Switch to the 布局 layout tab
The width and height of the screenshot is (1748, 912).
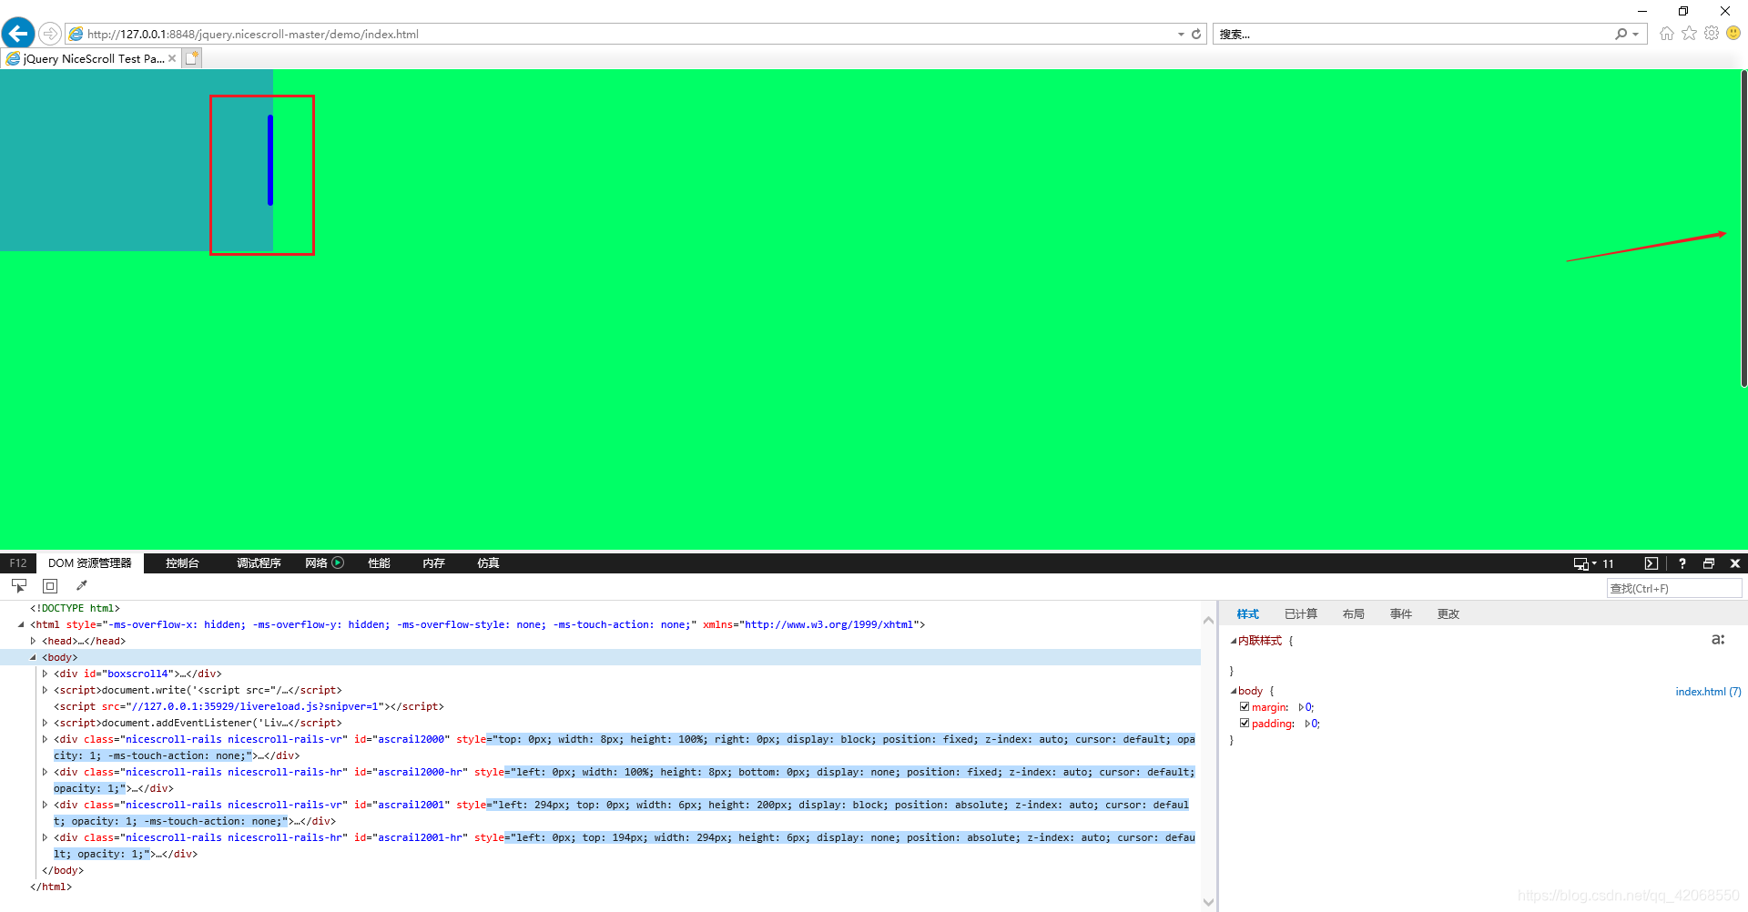pyautogui.click(x=1353, y=614)
